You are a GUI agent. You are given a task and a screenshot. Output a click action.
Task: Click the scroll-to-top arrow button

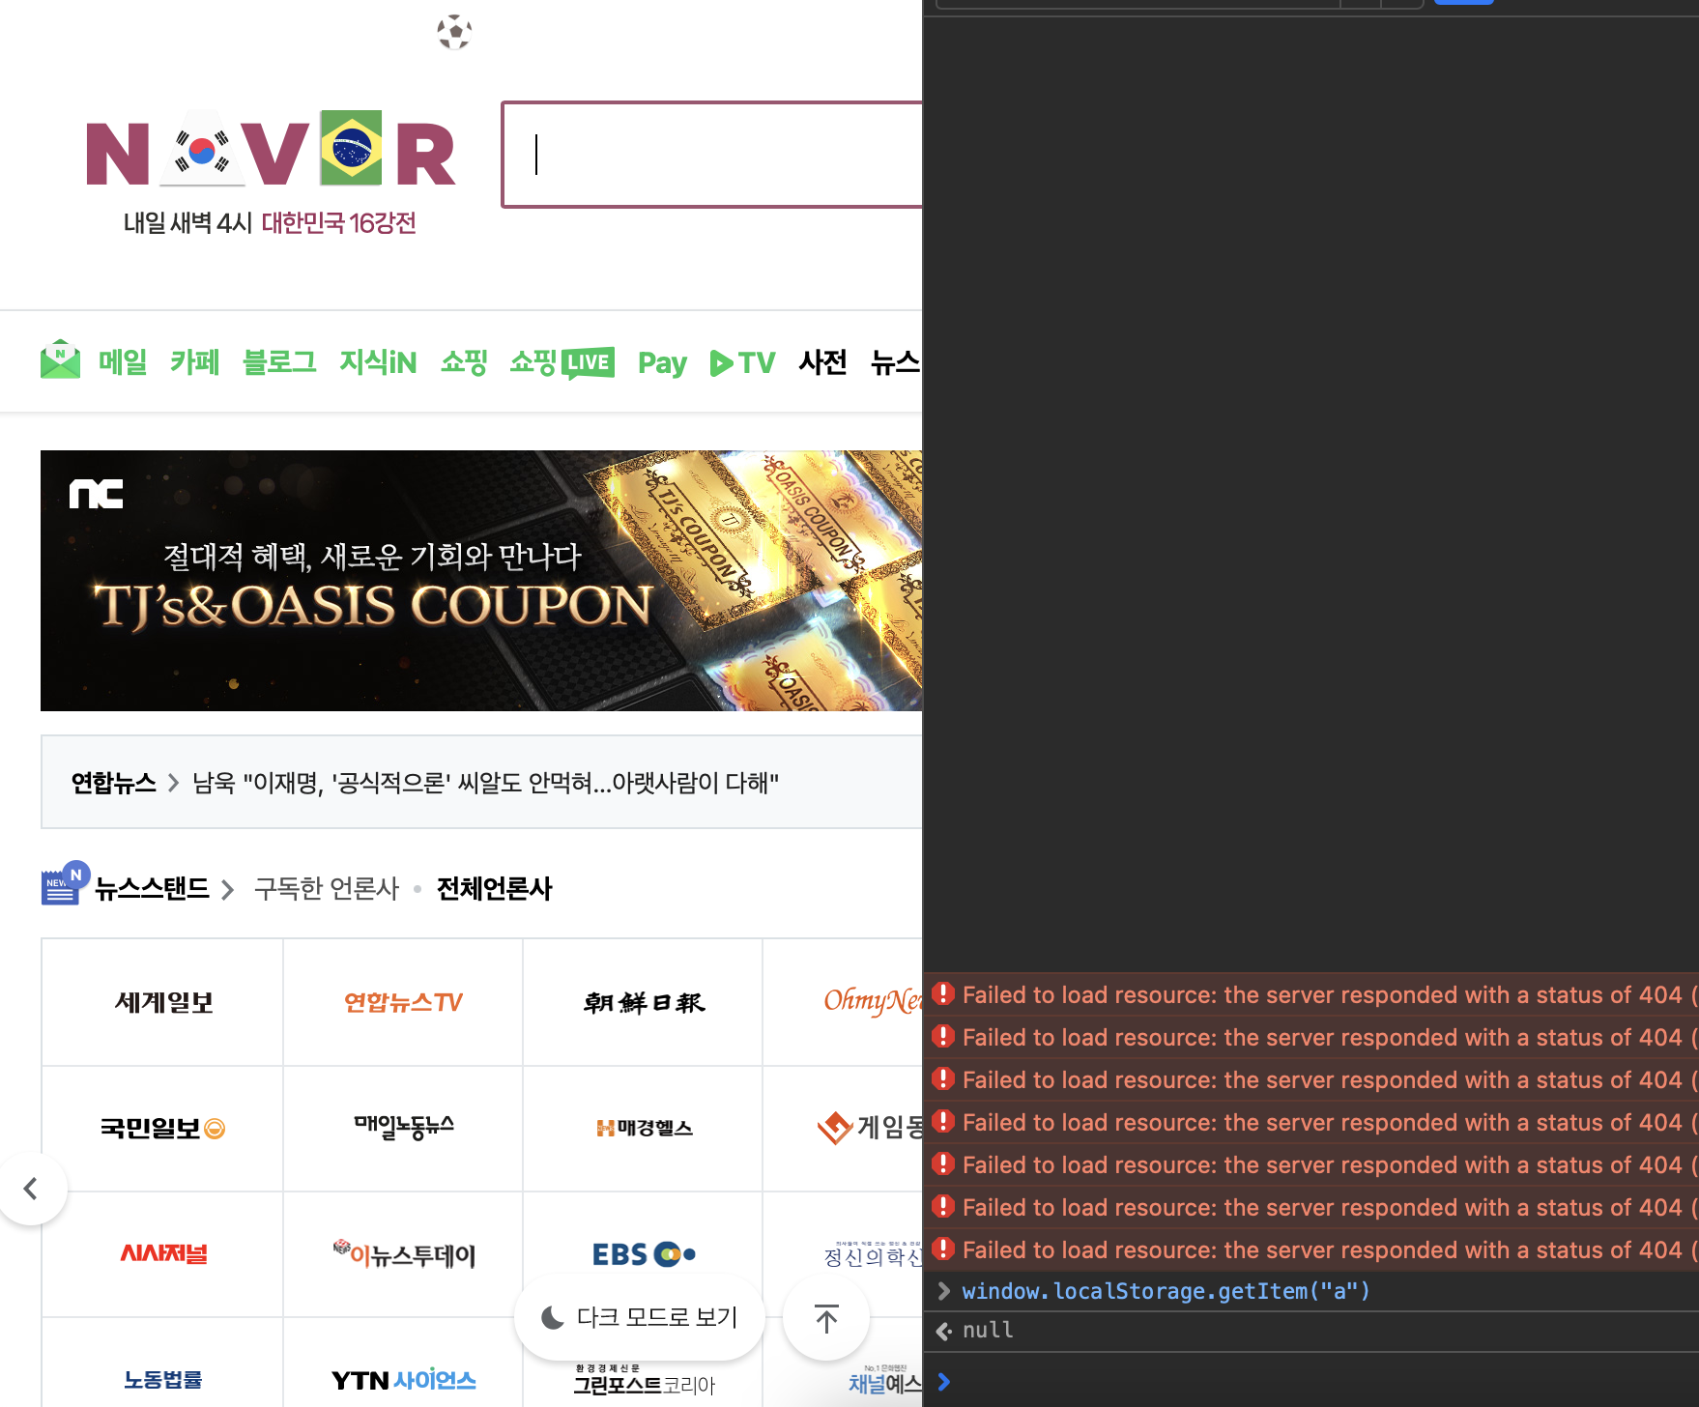826,1317
